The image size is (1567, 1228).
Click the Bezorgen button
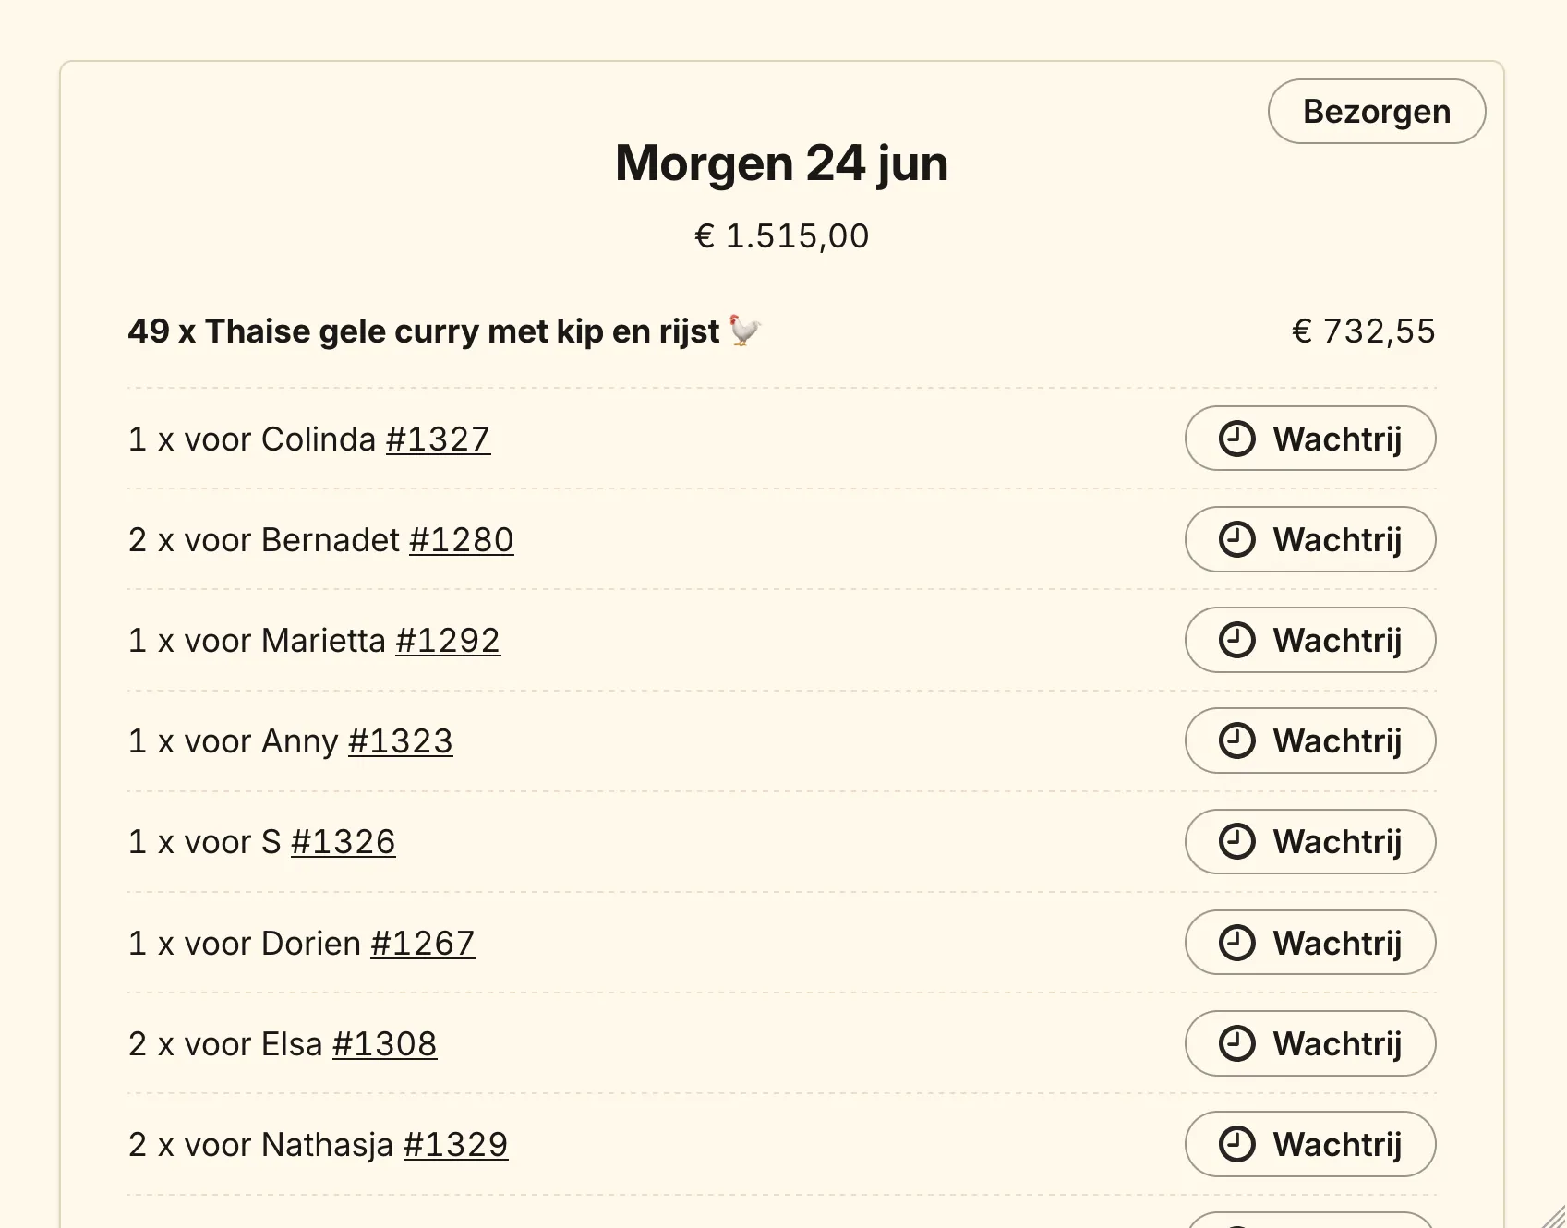coord(1377,112)
